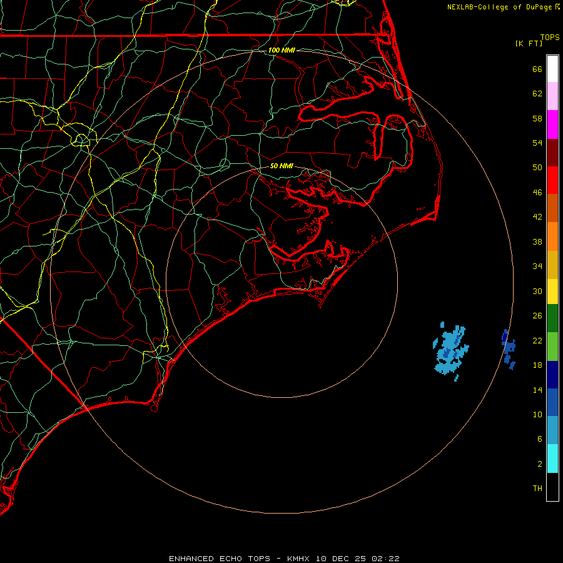Click the legend value 42
Image resolution: width=563 pixels, height=563 pixels.
(537, 217)
